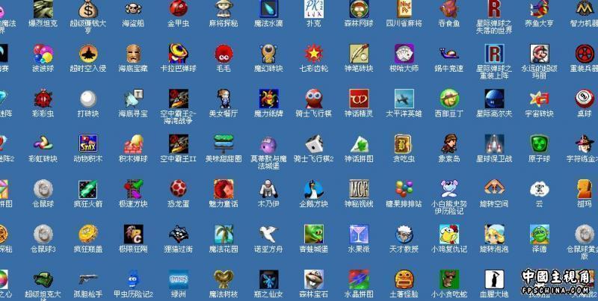The width and height of the screenshot is (598, 301).
Task: Open 神笔砖块 quill icon
Action: coord(359,54)
